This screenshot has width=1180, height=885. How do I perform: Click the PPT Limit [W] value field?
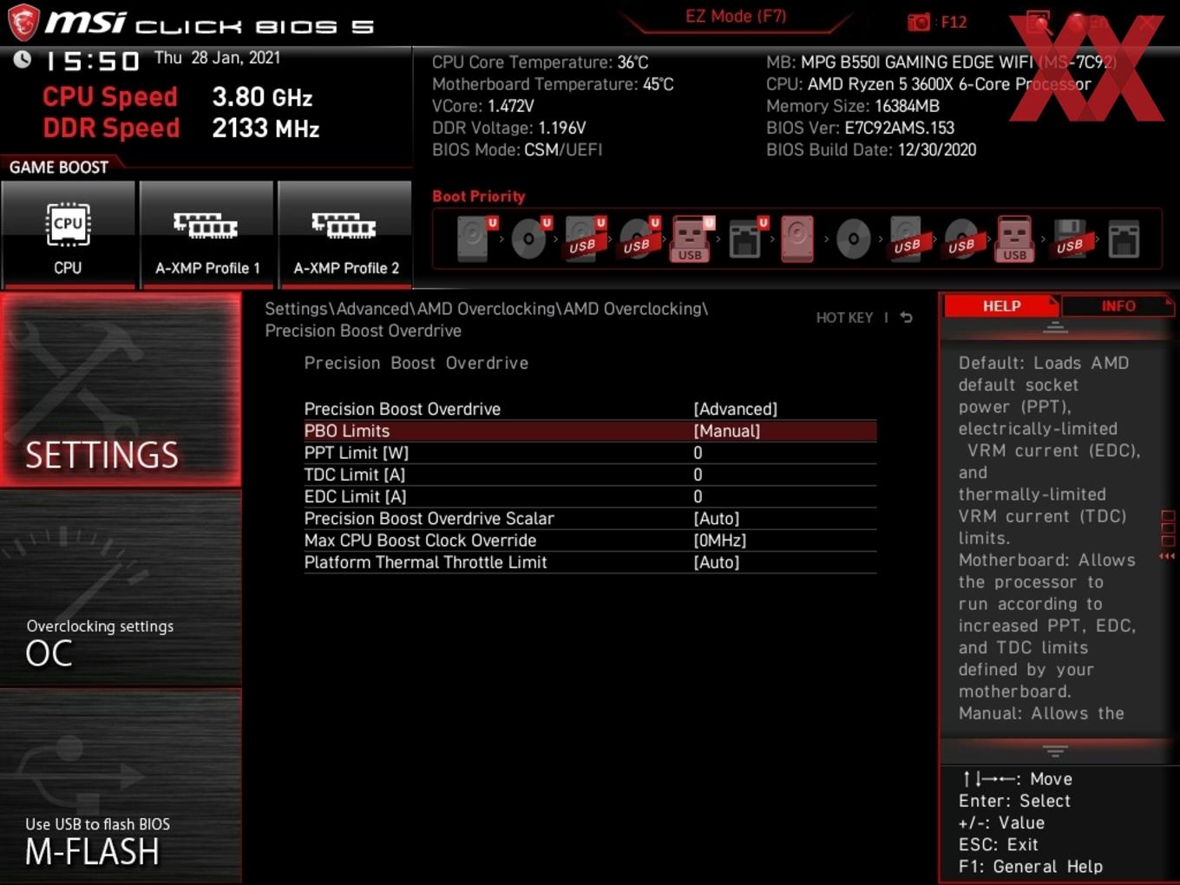(x=698, y=453)
